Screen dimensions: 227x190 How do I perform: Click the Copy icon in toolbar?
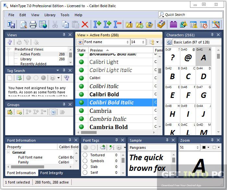(66, 24)
